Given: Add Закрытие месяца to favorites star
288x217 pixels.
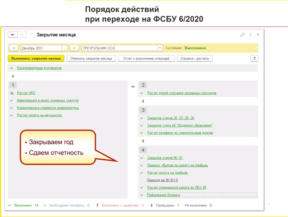Looking at the screenshot, I should tap(32, 35).
